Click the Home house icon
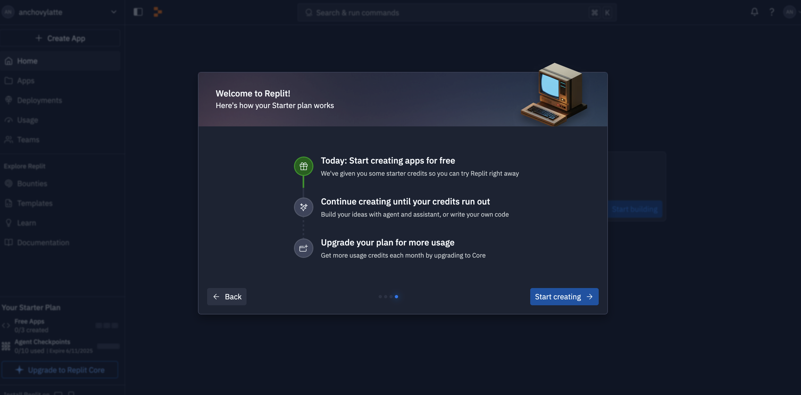Screen dimensions: 801x395 click(8, 61)
